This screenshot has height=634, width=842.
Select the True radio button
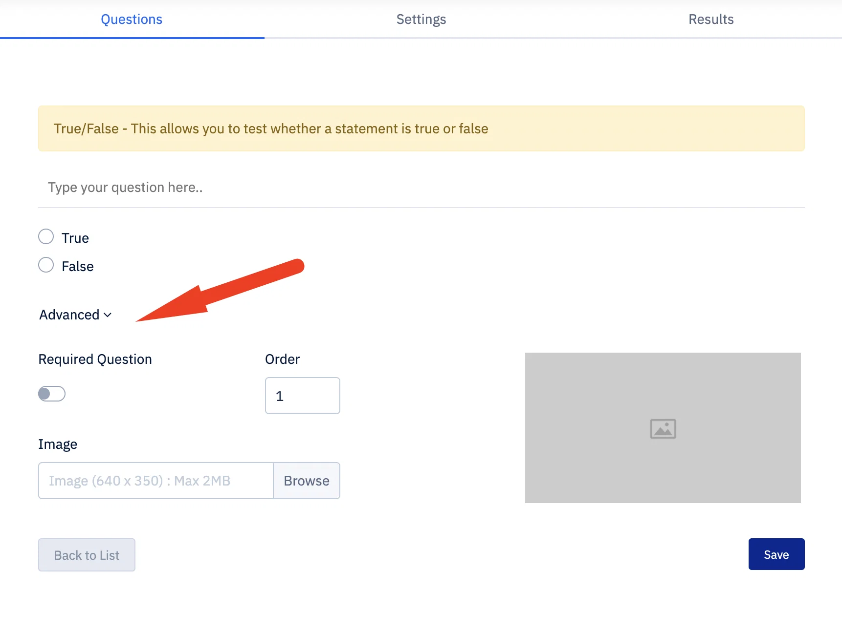[x=46, y=236]
